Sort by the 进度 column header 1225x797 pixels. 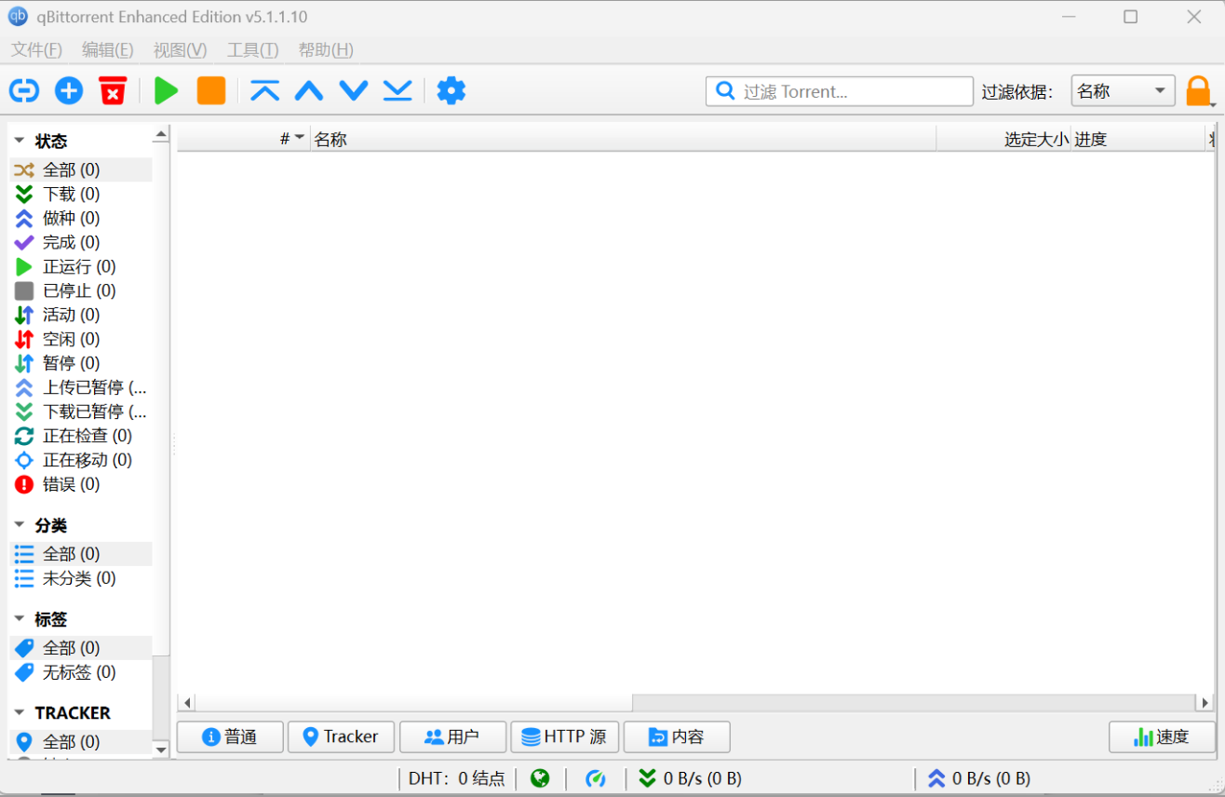click(1138, 139)
